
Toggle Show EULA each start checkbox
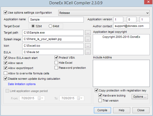pos(5,58)
